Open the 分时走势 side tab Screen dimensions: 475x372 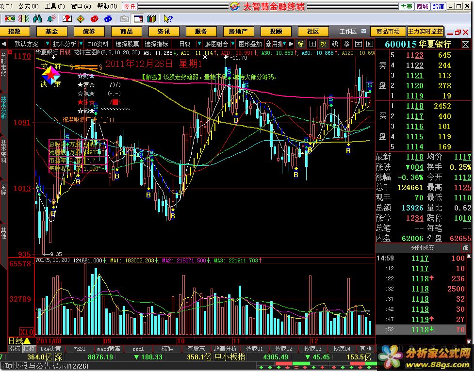coord(3,64)
